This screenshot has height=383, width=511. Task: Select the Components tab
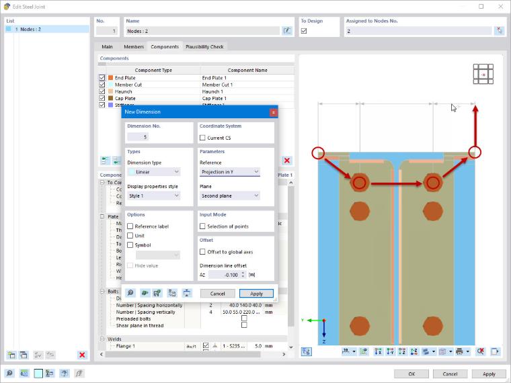165,46
